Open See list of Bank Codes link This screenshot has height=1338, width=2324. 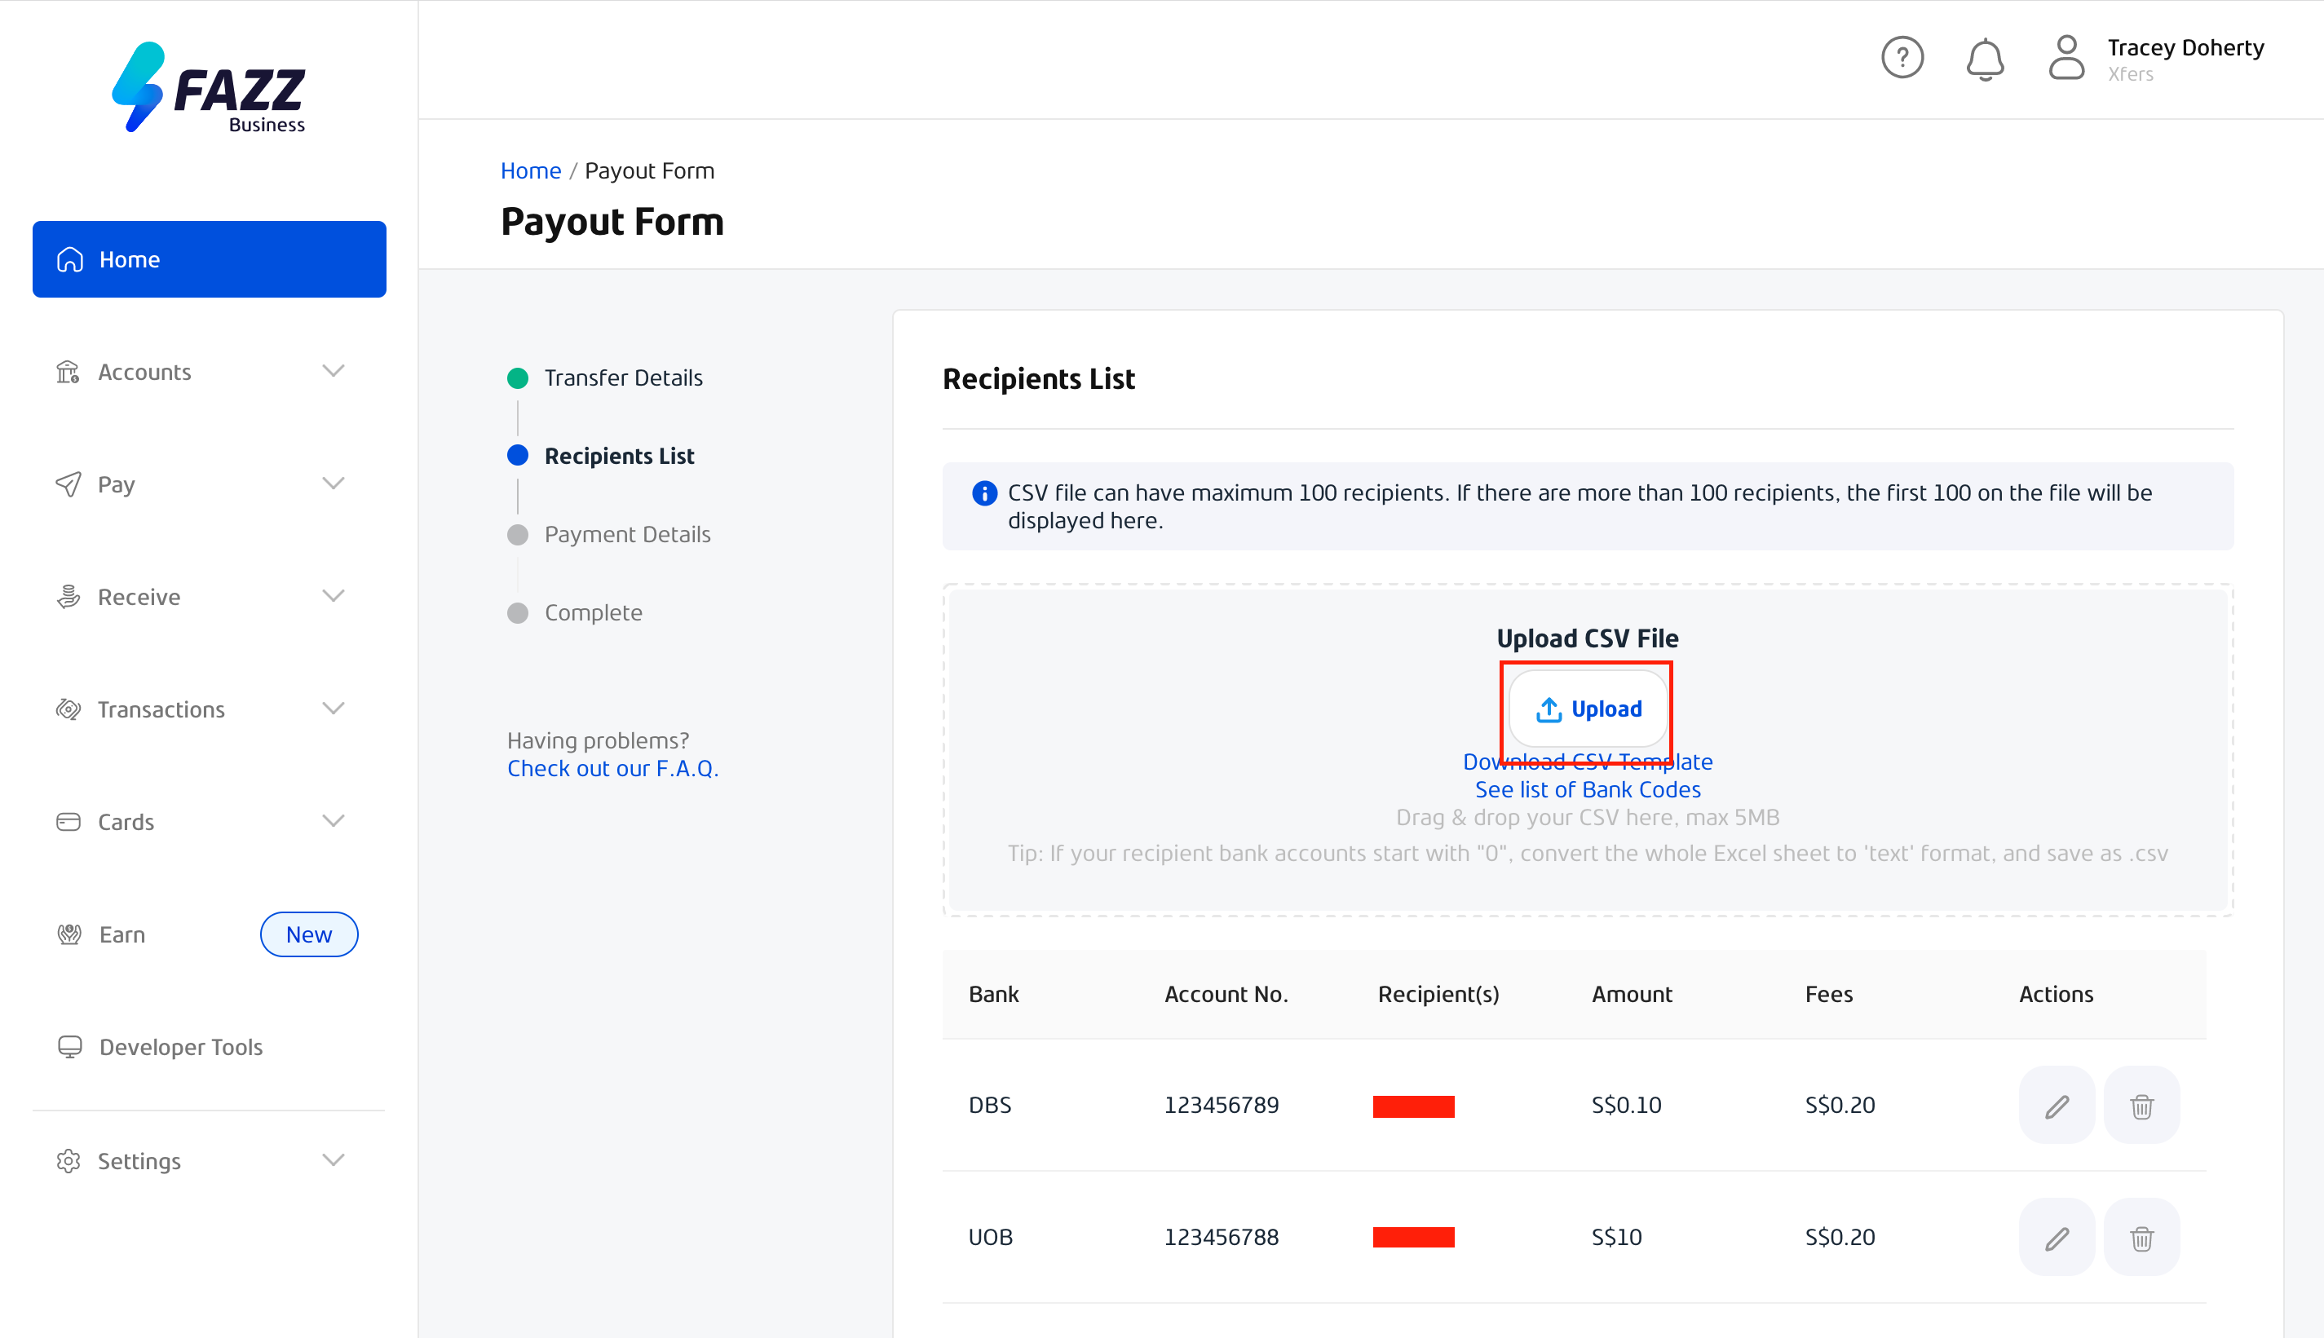tap(1587, 789)
